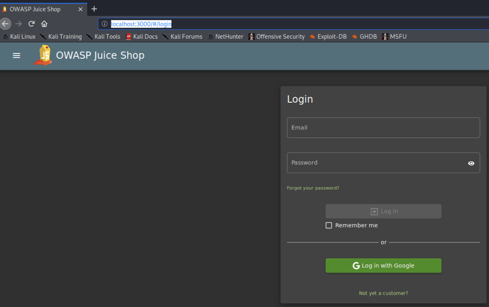Toggle password visibility eye icon
The width and height of the screenshot is (489, 307).
coord(471,163)
